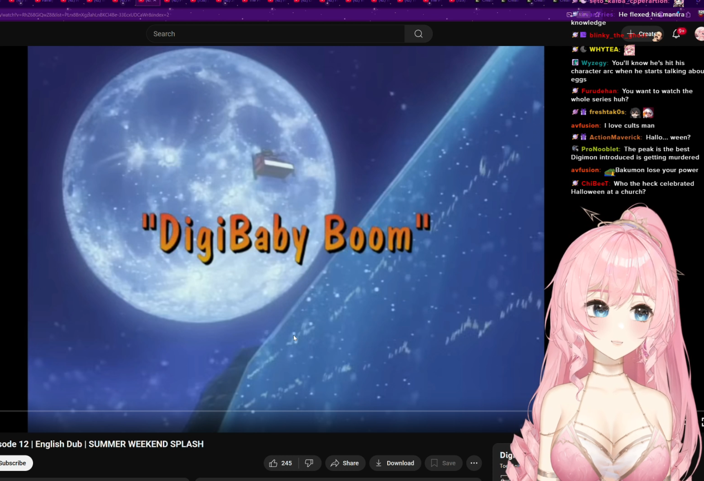Click the 'Bakumon lose your power' message

pos(657,170)
